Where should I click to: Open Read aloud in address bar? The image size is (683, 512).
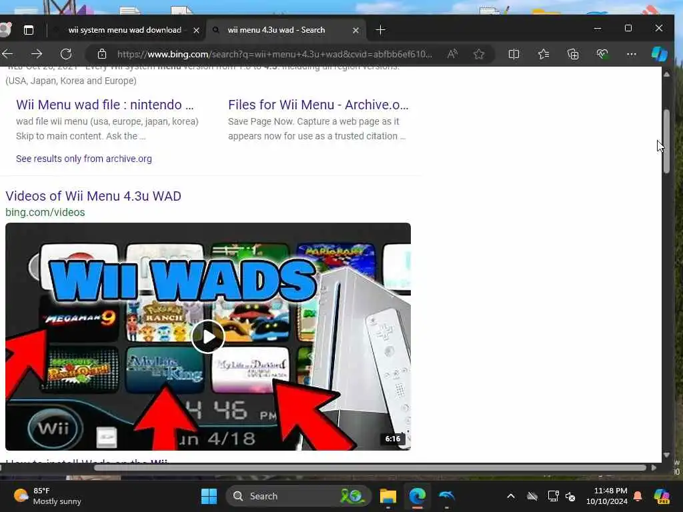pos(452,54)
